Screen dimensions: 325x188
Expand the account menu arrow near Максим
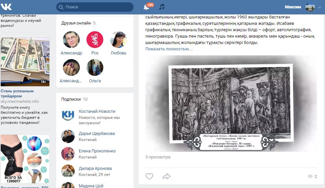(320, 7)
